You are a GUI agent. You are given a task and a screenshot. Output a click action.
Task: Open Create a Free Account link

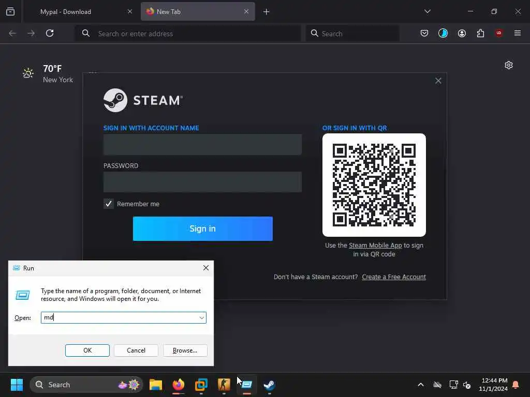pyautogui.click(x=394, y=277)
